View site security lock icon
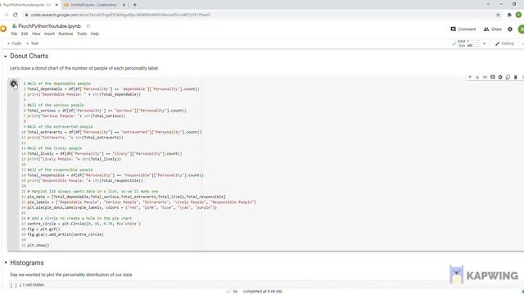The height and width of the screenshot is (295, 524). point(26,15)
